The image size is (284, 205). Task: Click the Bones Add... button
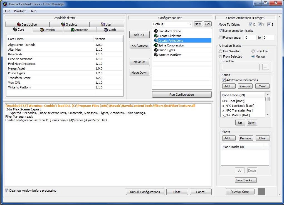[229, 86]
